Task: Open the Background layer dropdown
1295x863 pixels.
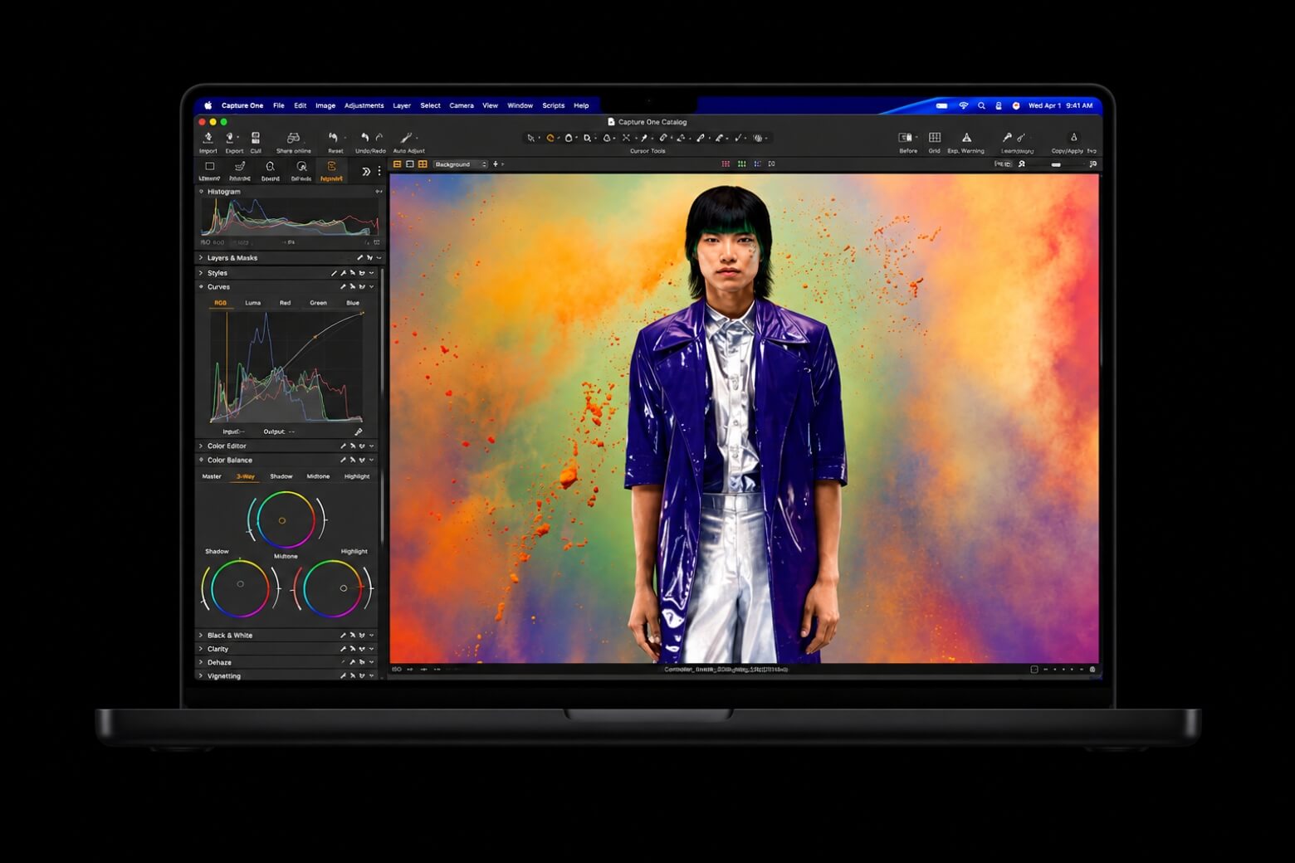Action: pyautogui.click(x=461, y=164)
